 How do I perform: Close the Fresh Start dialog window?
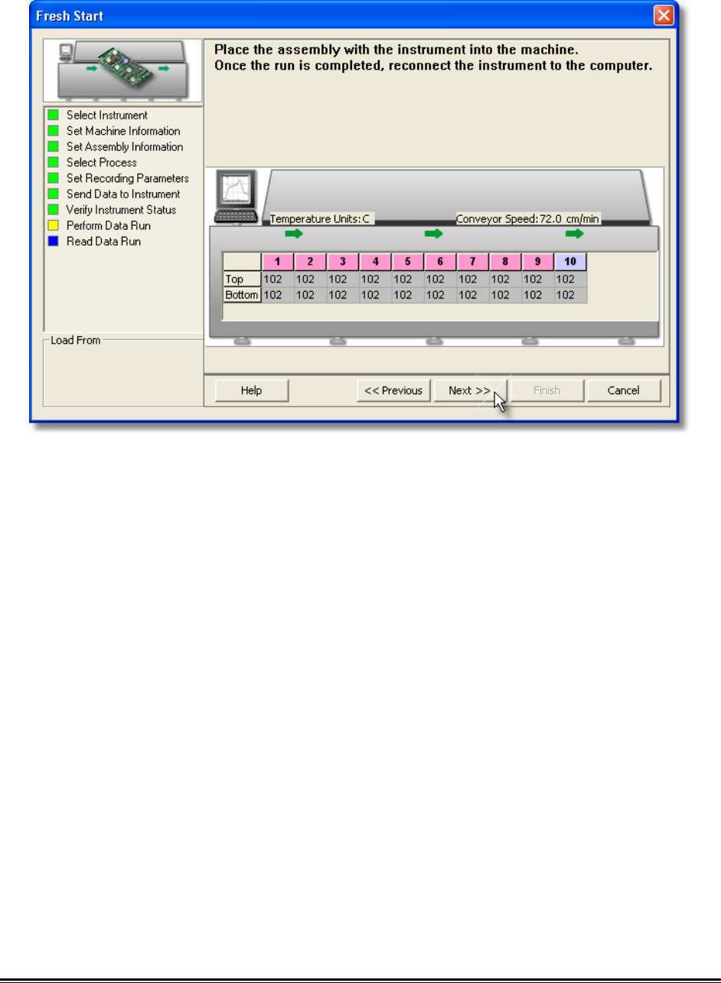(664, 15)
